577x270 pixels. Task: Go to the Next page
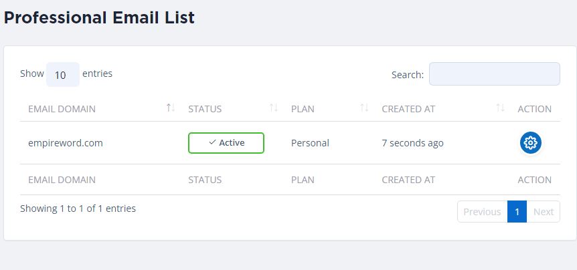click(x=543, y=212)
